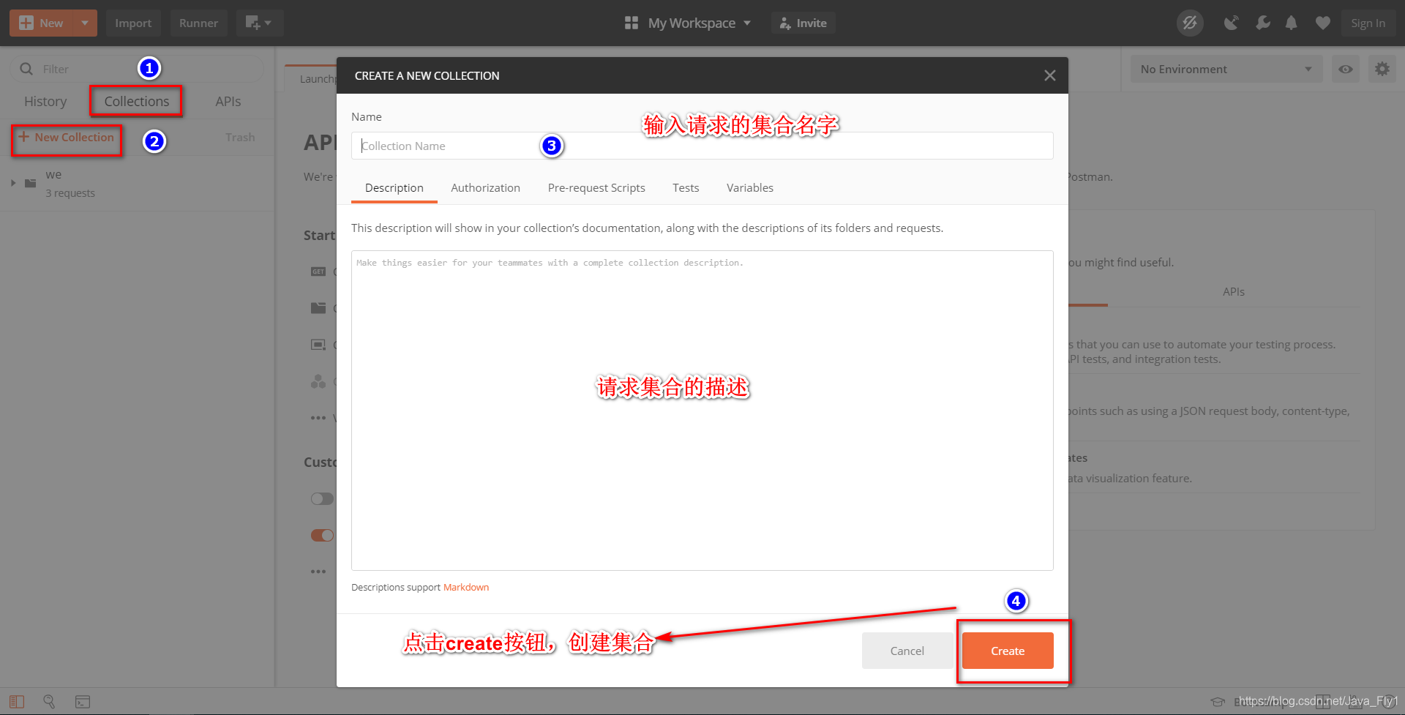Open the Trash link
This screenshot has width=1405, height=715.
click(x=240, y=137)
